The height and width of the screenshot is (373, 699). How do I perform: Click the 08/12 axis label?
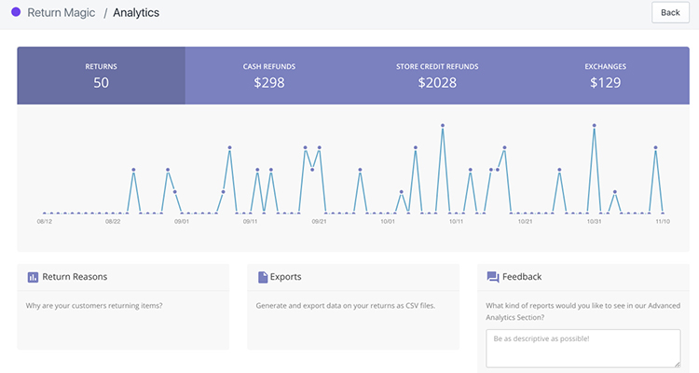45,221
